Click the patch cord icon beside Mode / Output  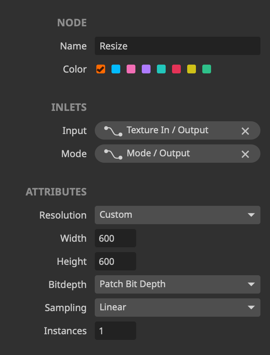click(113, 154)
